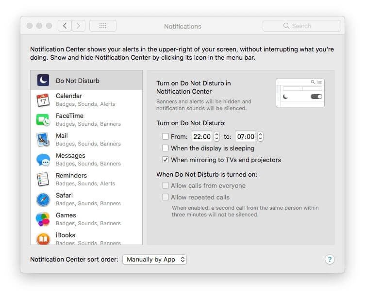365x297 pixels.
Task: Click the From time stepper arrows
Action: pos(216,136)
